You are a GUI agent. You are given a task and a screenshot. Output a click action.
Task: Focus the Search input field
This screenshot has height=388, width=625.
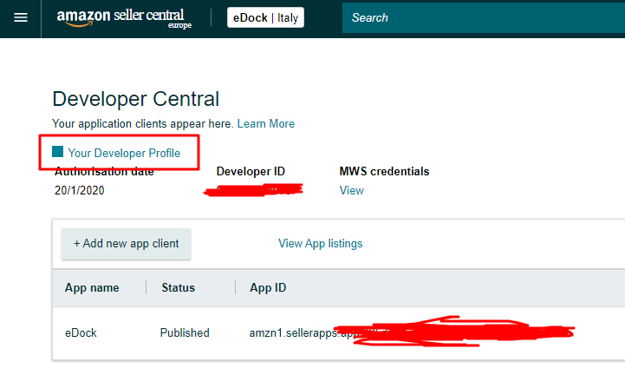pyautogui.click(x=484, y=17)
